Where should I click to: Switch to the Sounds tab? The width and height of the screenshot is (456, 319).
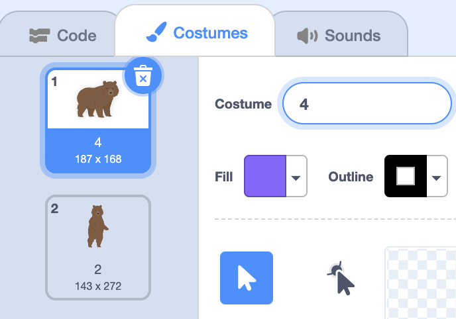coord(339,36)
